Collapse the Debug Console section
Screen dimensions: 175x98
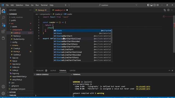click(52, 74)
